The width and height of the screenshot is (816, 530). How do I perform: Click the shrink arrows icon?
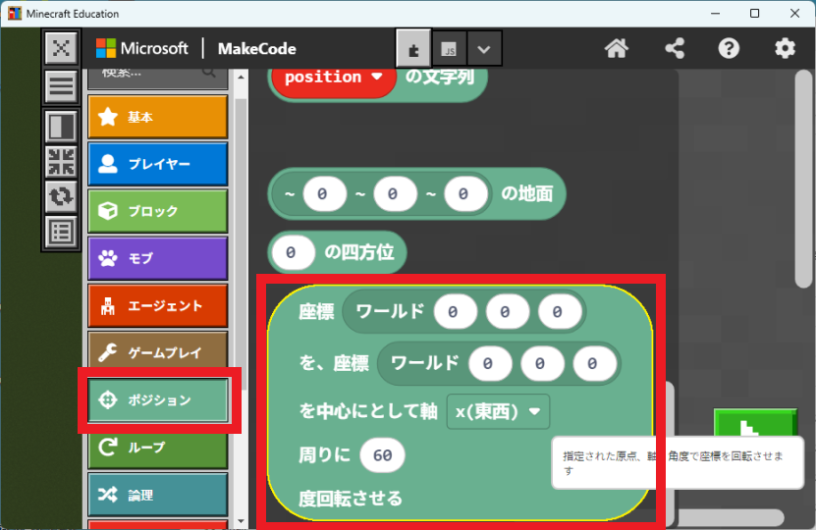pyautogui.click(x=61, y=161)
